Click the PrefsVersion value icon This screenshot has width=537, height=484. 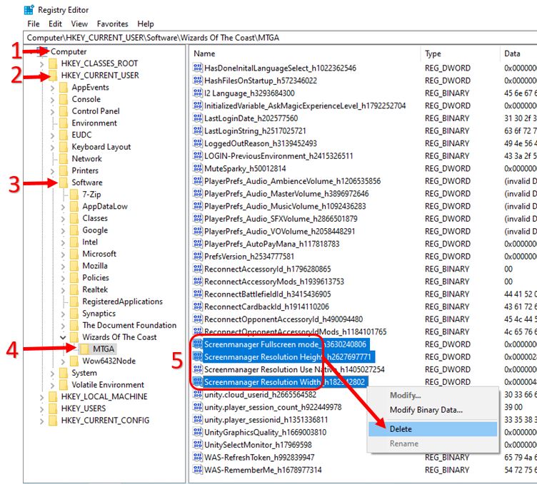[198, 256]
